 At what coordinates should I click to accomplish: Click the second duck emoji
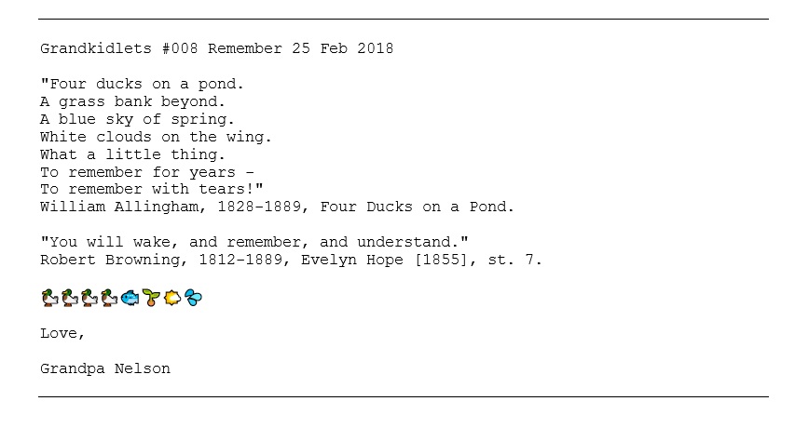(x=70, y=298)
